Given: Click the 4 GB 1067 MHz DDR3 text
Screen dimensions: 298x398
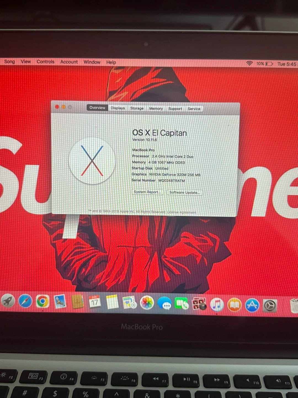Looking at the screenshot, I should coord(167,163).
